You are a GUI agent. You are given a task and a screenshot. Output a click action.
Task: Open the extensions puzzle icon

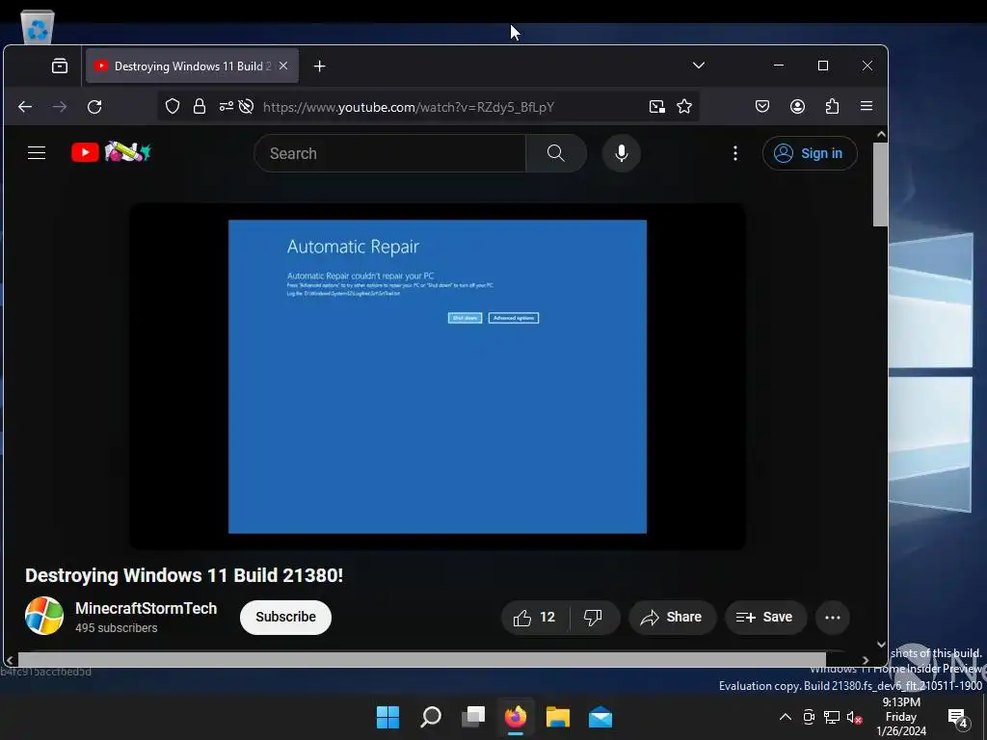coord(832,106)
